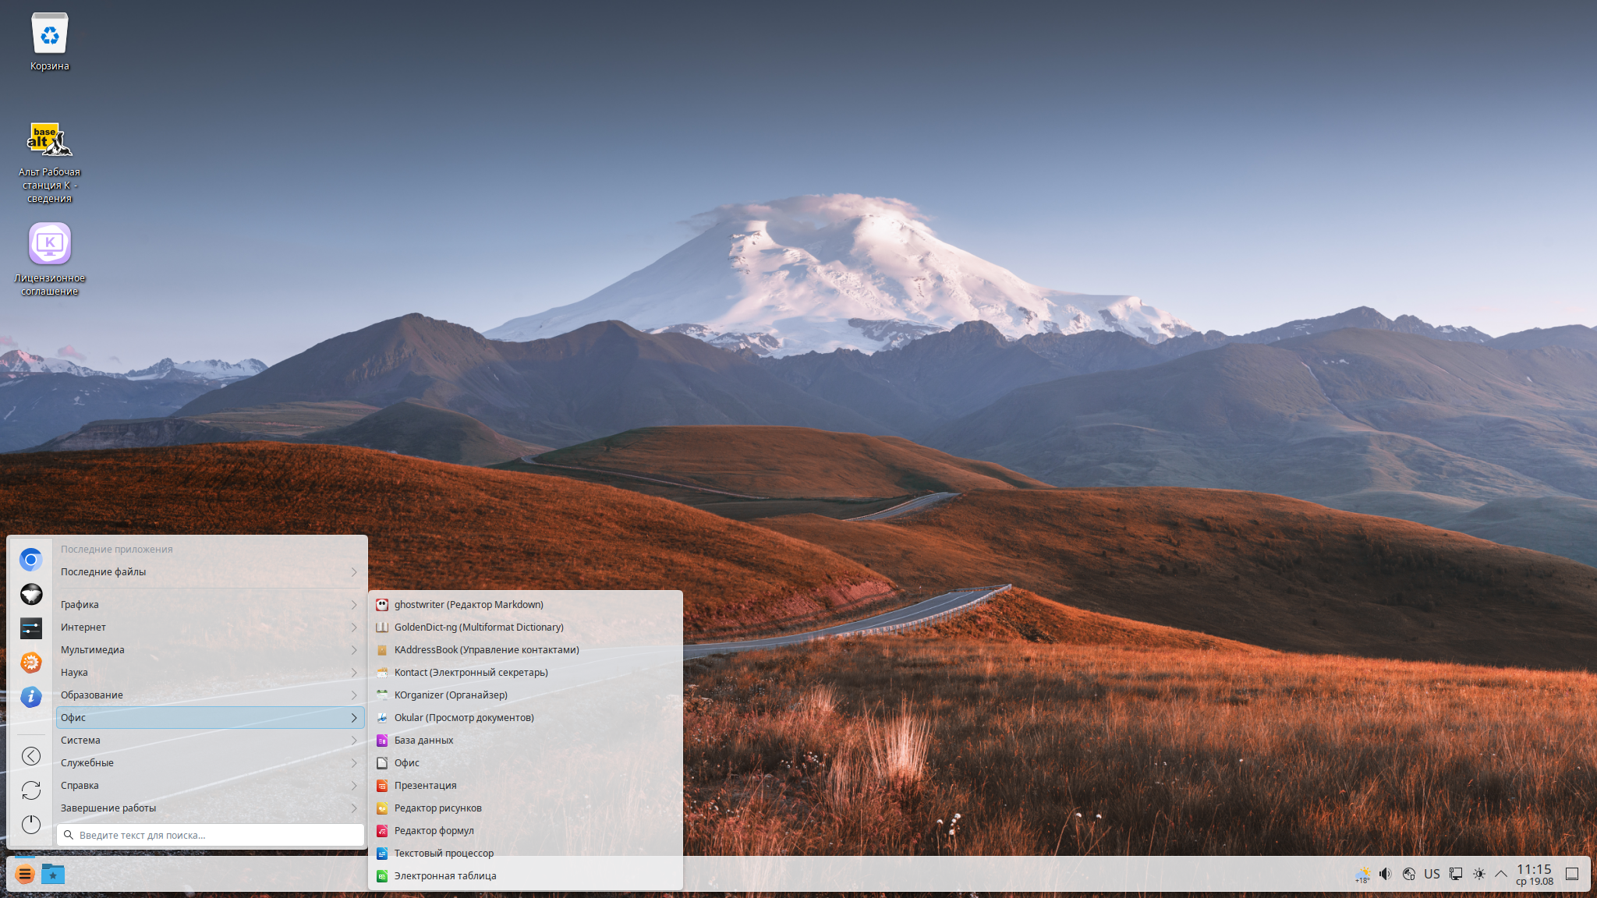
Task: Click the power icon in launcher sidebar
Action: click(x=31, y=825)
